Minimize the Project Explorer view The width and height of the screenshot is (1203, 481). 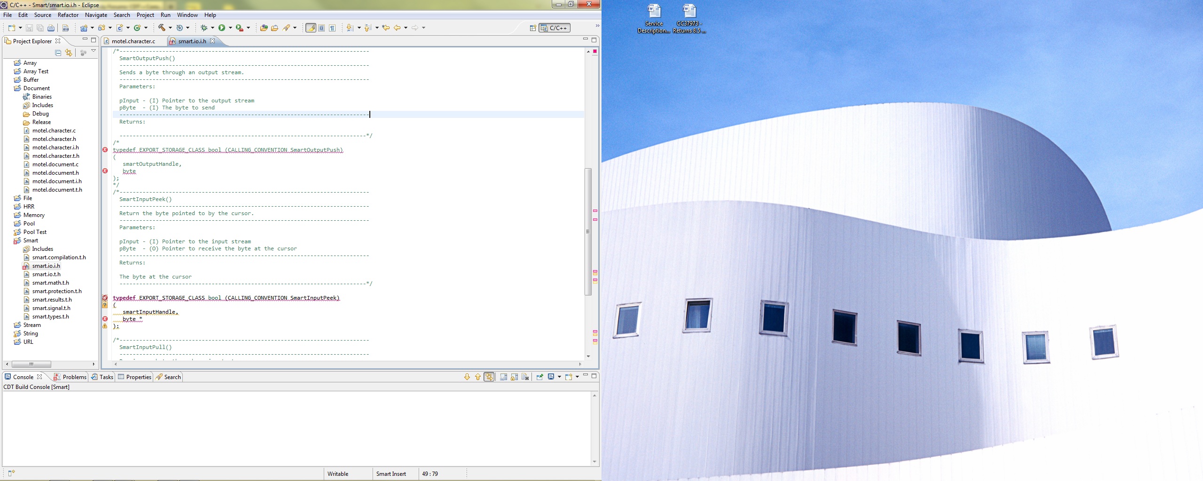pyautogui.click(x=85, y=39)
